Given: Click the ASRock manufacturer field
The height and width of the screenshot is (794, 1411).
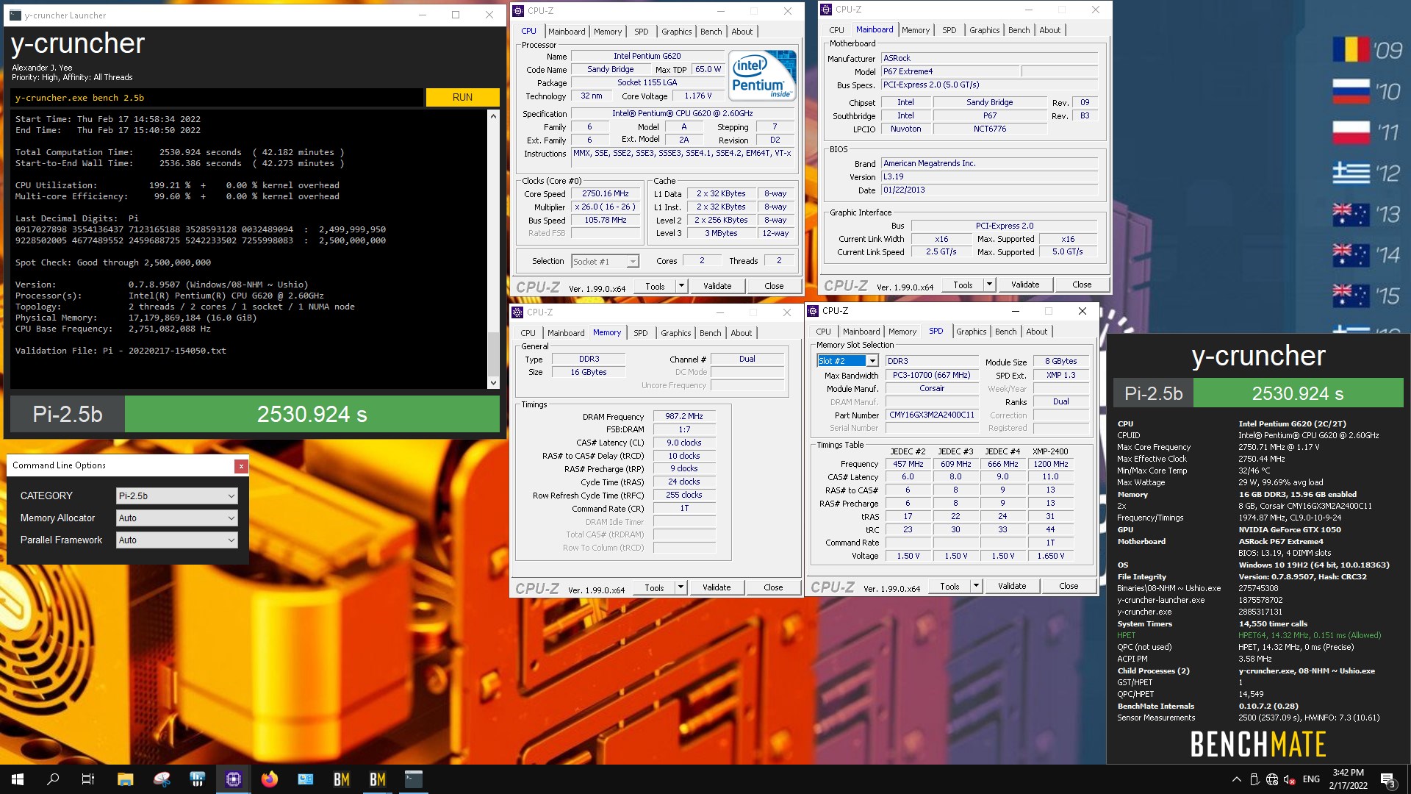Looking at the screenshot, I should (x=989, y=58).
